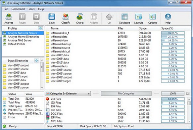Sort results by the Files column header
The image size is (193, 130).
[x=121, y=28]
